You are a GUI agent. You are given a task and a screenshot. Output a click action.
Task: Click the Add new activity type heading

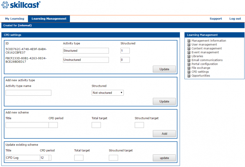coord(20,80)
